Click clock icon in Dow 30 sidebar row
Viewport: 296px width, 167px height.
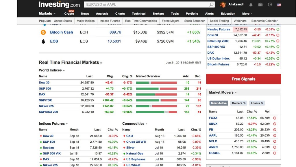tap(278, 35)
